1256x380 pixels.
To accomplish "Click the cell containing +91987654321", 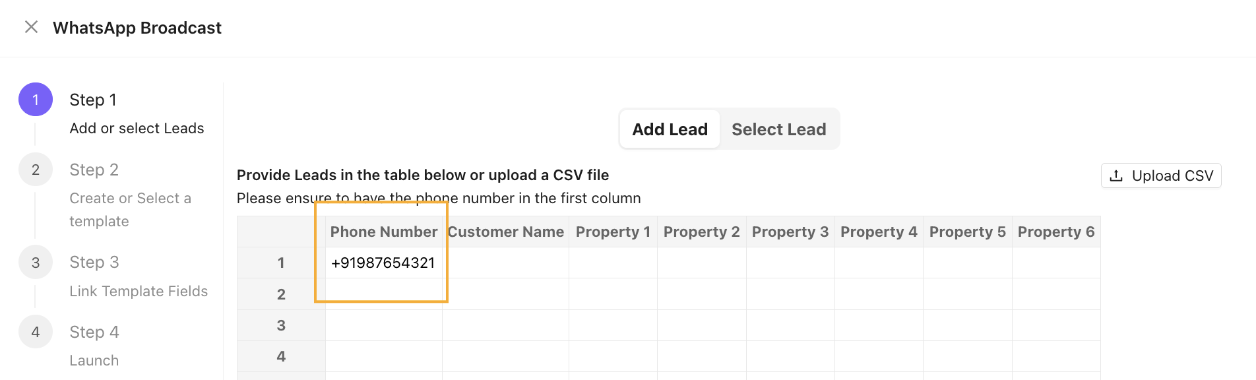I will (384, 263).
